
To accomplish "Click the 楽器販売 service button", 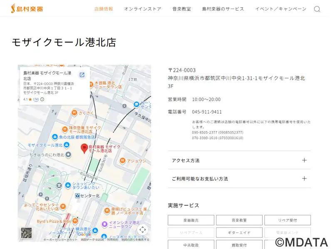I will click(191, 220).
